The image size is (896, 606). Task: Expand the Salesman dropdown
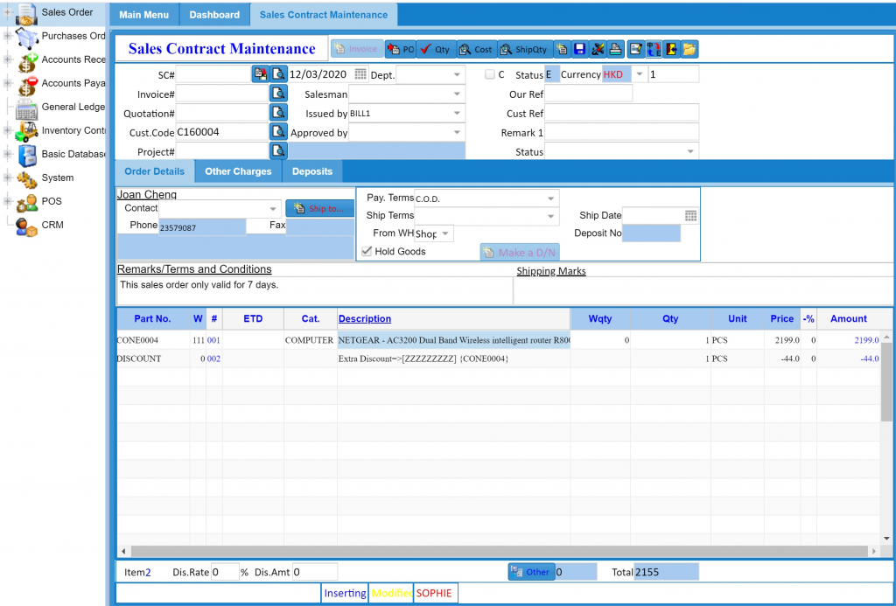457,94
